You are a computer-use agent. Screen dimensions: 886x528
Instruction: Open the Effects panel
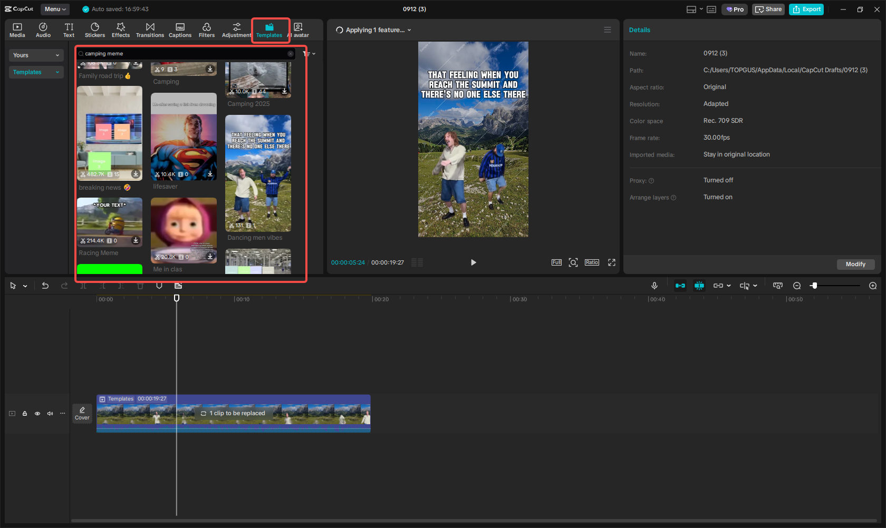tap(120, 30)
